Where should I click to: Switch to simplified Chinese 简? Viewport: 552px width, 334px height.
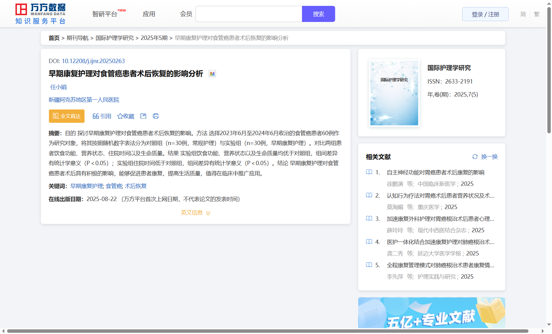pos(523,14)
